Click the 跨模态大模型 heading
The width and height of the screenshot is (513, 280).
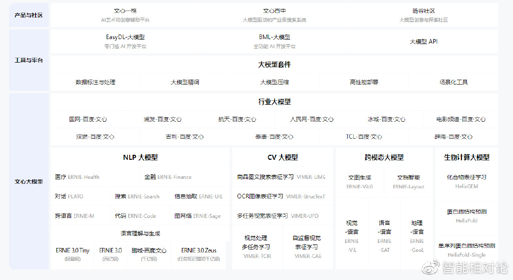[384, 157]
